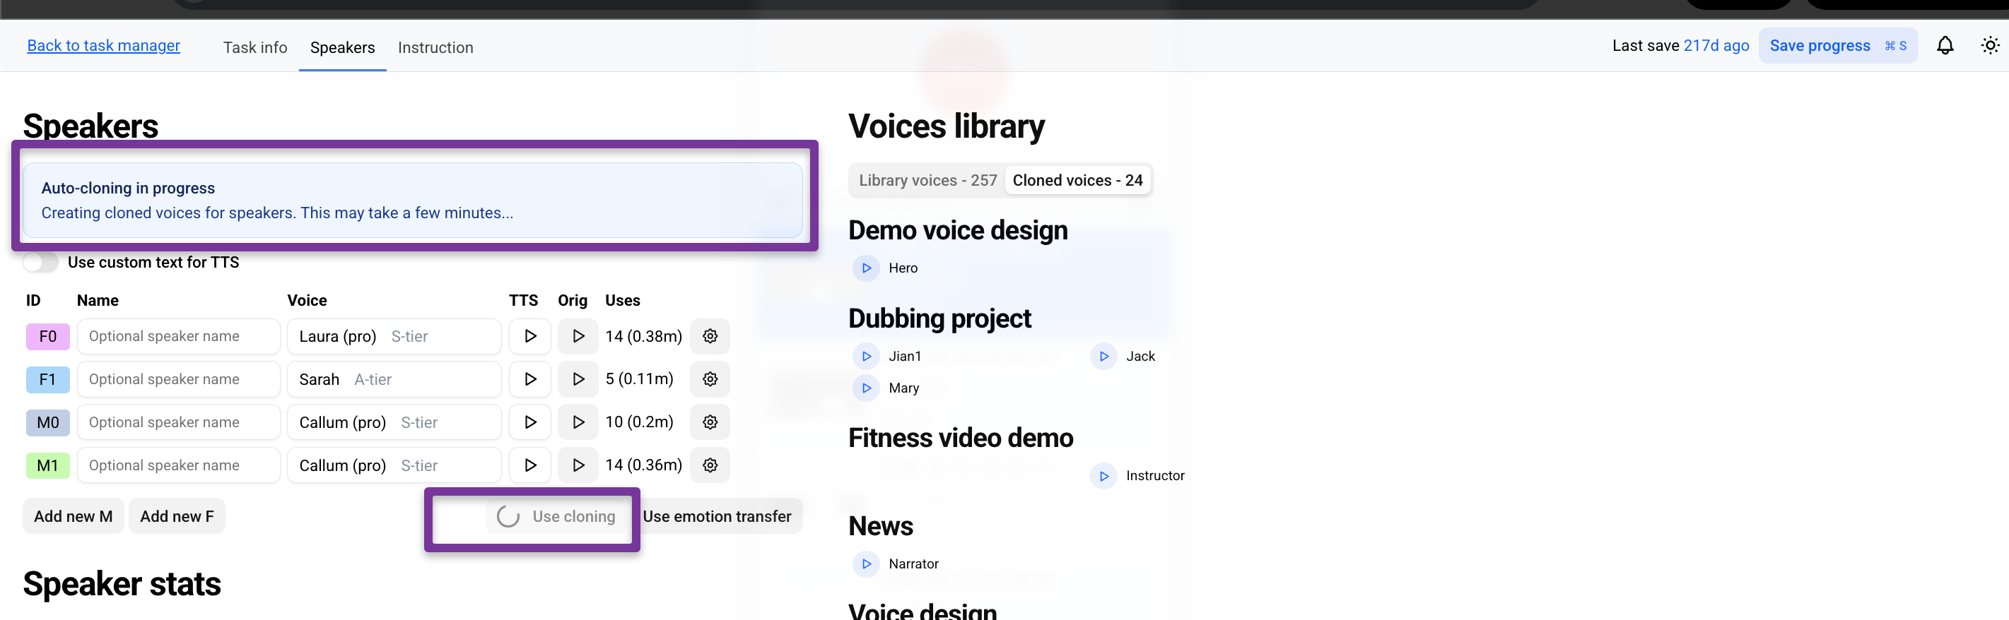Open settings gear for speaker M0
The height and width of the screenshot is (620, 2009).
pyautogui.click(x=710, y=422)
